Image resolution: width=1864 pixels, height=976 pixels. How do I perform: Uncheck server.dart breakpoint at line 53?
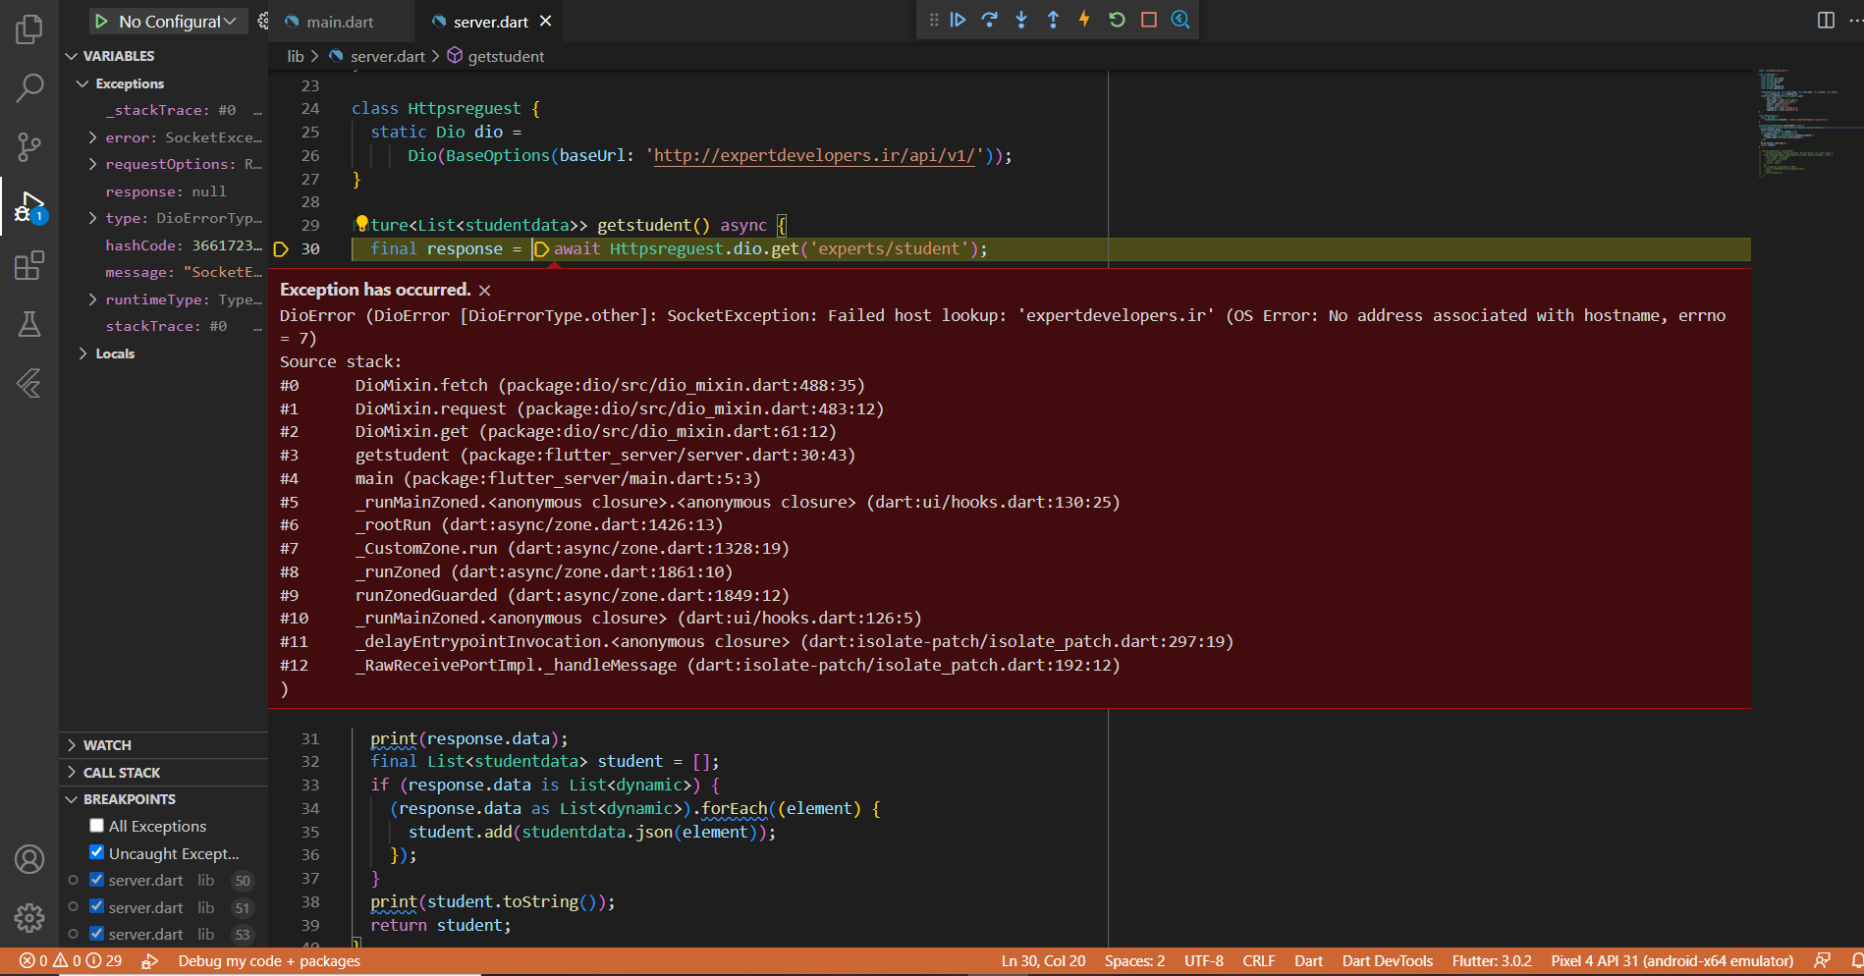tap(96, 934)
